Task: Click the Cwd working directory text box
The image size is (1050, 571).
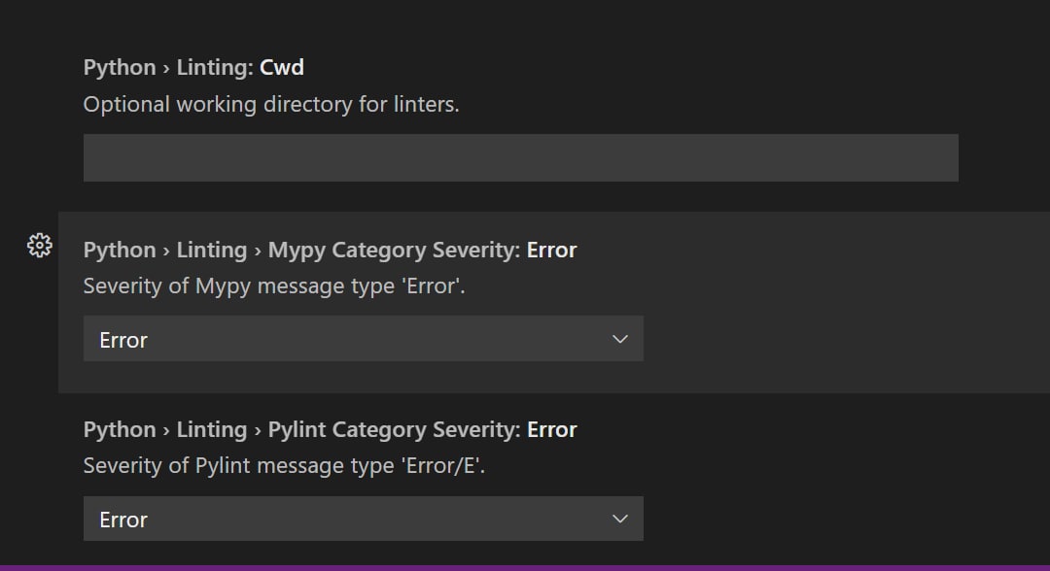Action: [520, 157]
